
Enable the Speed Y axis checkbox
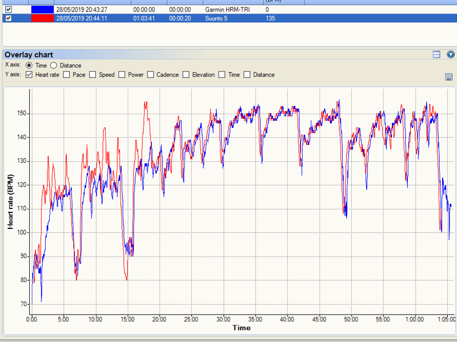pos(93,75)
